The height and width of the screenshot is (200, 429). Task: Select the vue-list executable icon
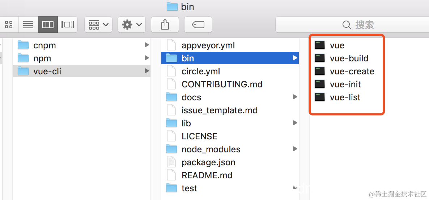pyautogui.click(x=319, y=97)
